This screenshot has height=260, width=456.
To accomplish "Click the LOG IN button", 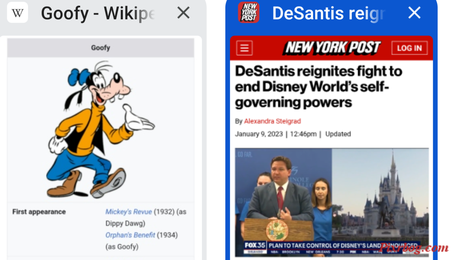I will 409,48.
